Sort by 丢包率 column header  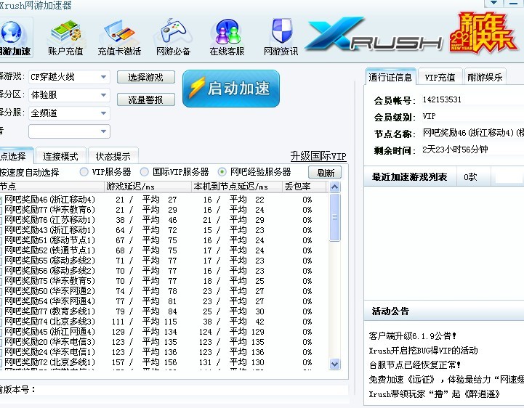pos(304,187)
